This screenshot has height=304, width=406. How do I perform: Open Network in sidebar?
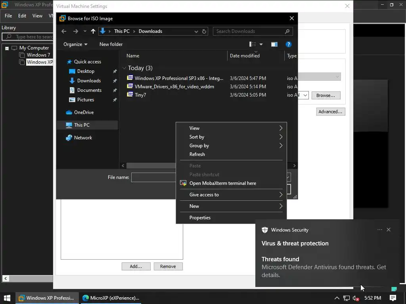[79, 138]
